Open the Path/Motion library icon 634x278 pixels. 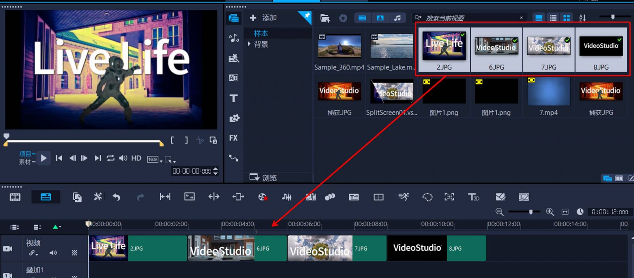tap(234, 158)
